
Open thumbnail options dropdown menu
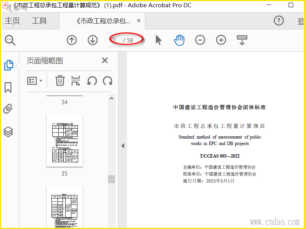click(35, 81)
